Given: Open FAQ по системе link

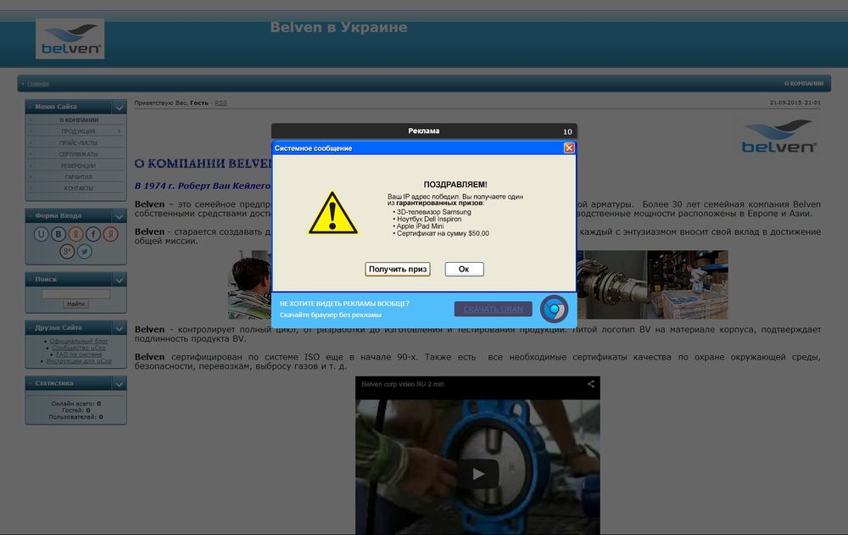Looking at the screenshot, I should (79, 354).
